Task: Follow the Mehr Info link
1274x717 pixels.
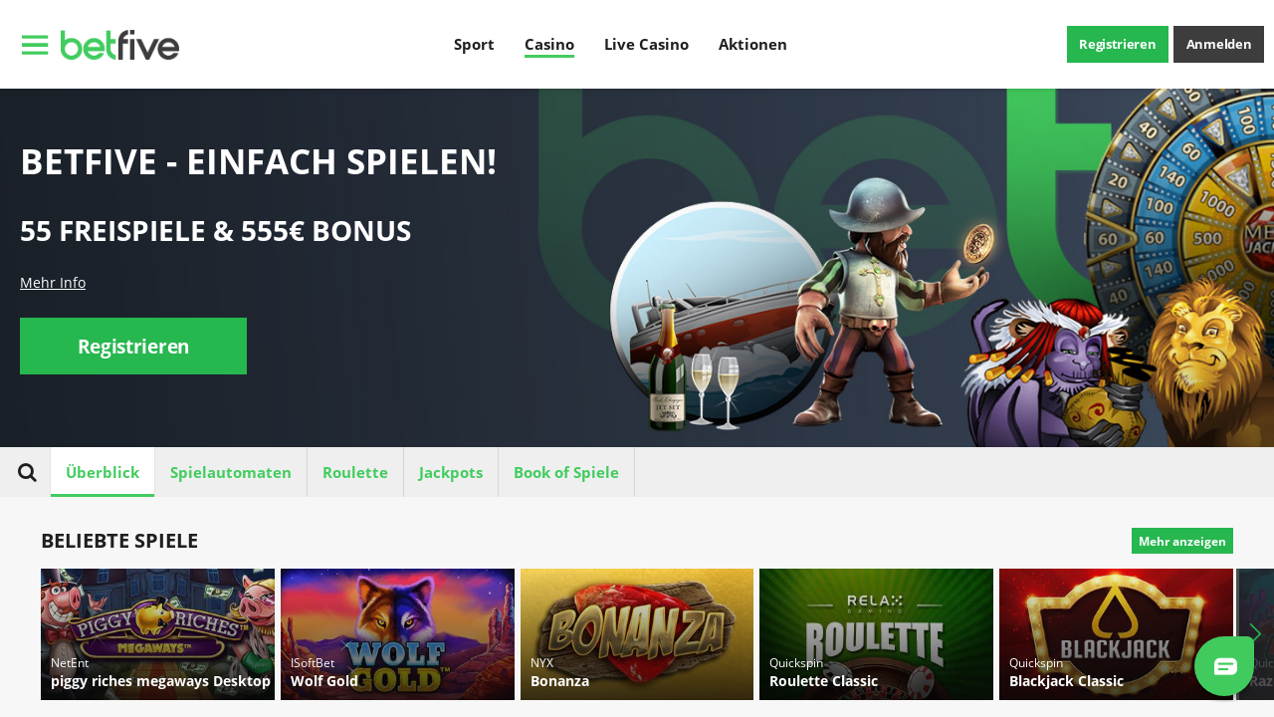Action: tap(53, 283)
